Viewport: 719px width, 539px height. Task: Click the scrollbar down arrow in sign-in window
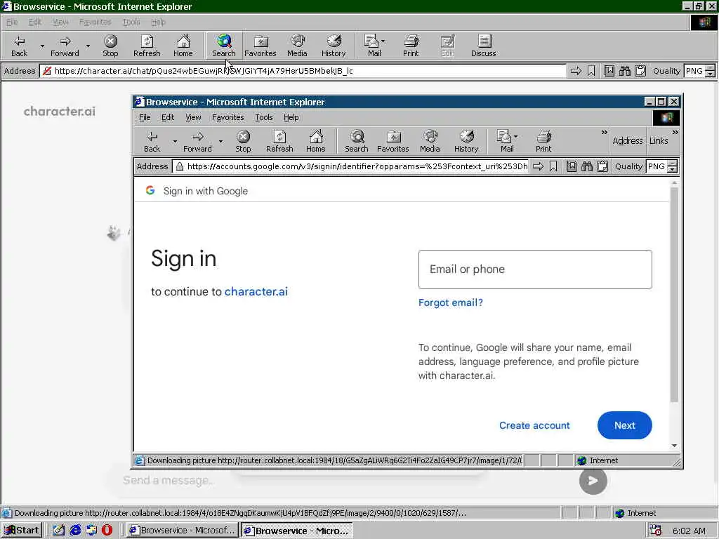(674, 446)
